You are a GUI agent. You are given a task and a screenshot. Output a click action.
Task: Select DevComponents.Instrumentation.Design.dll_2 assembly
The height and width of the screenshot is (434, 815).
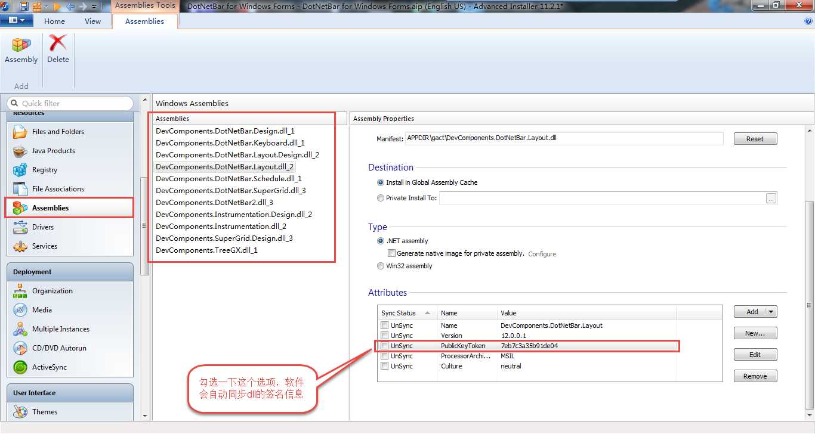tap(233, 214)
